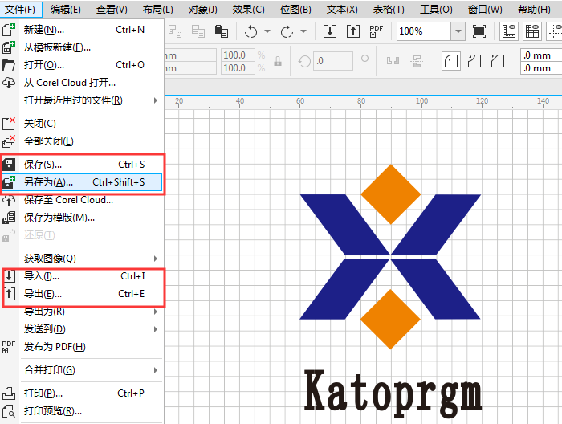Toggle the show rulers button

pyautogui.click(x=508, y=31)
